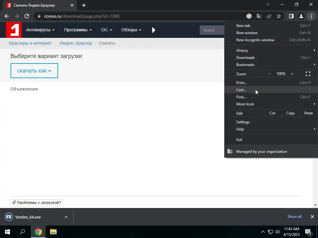Click the white arrow icon in site navbar
Viewport: 318px width, 238px height.
pos(153,30)
